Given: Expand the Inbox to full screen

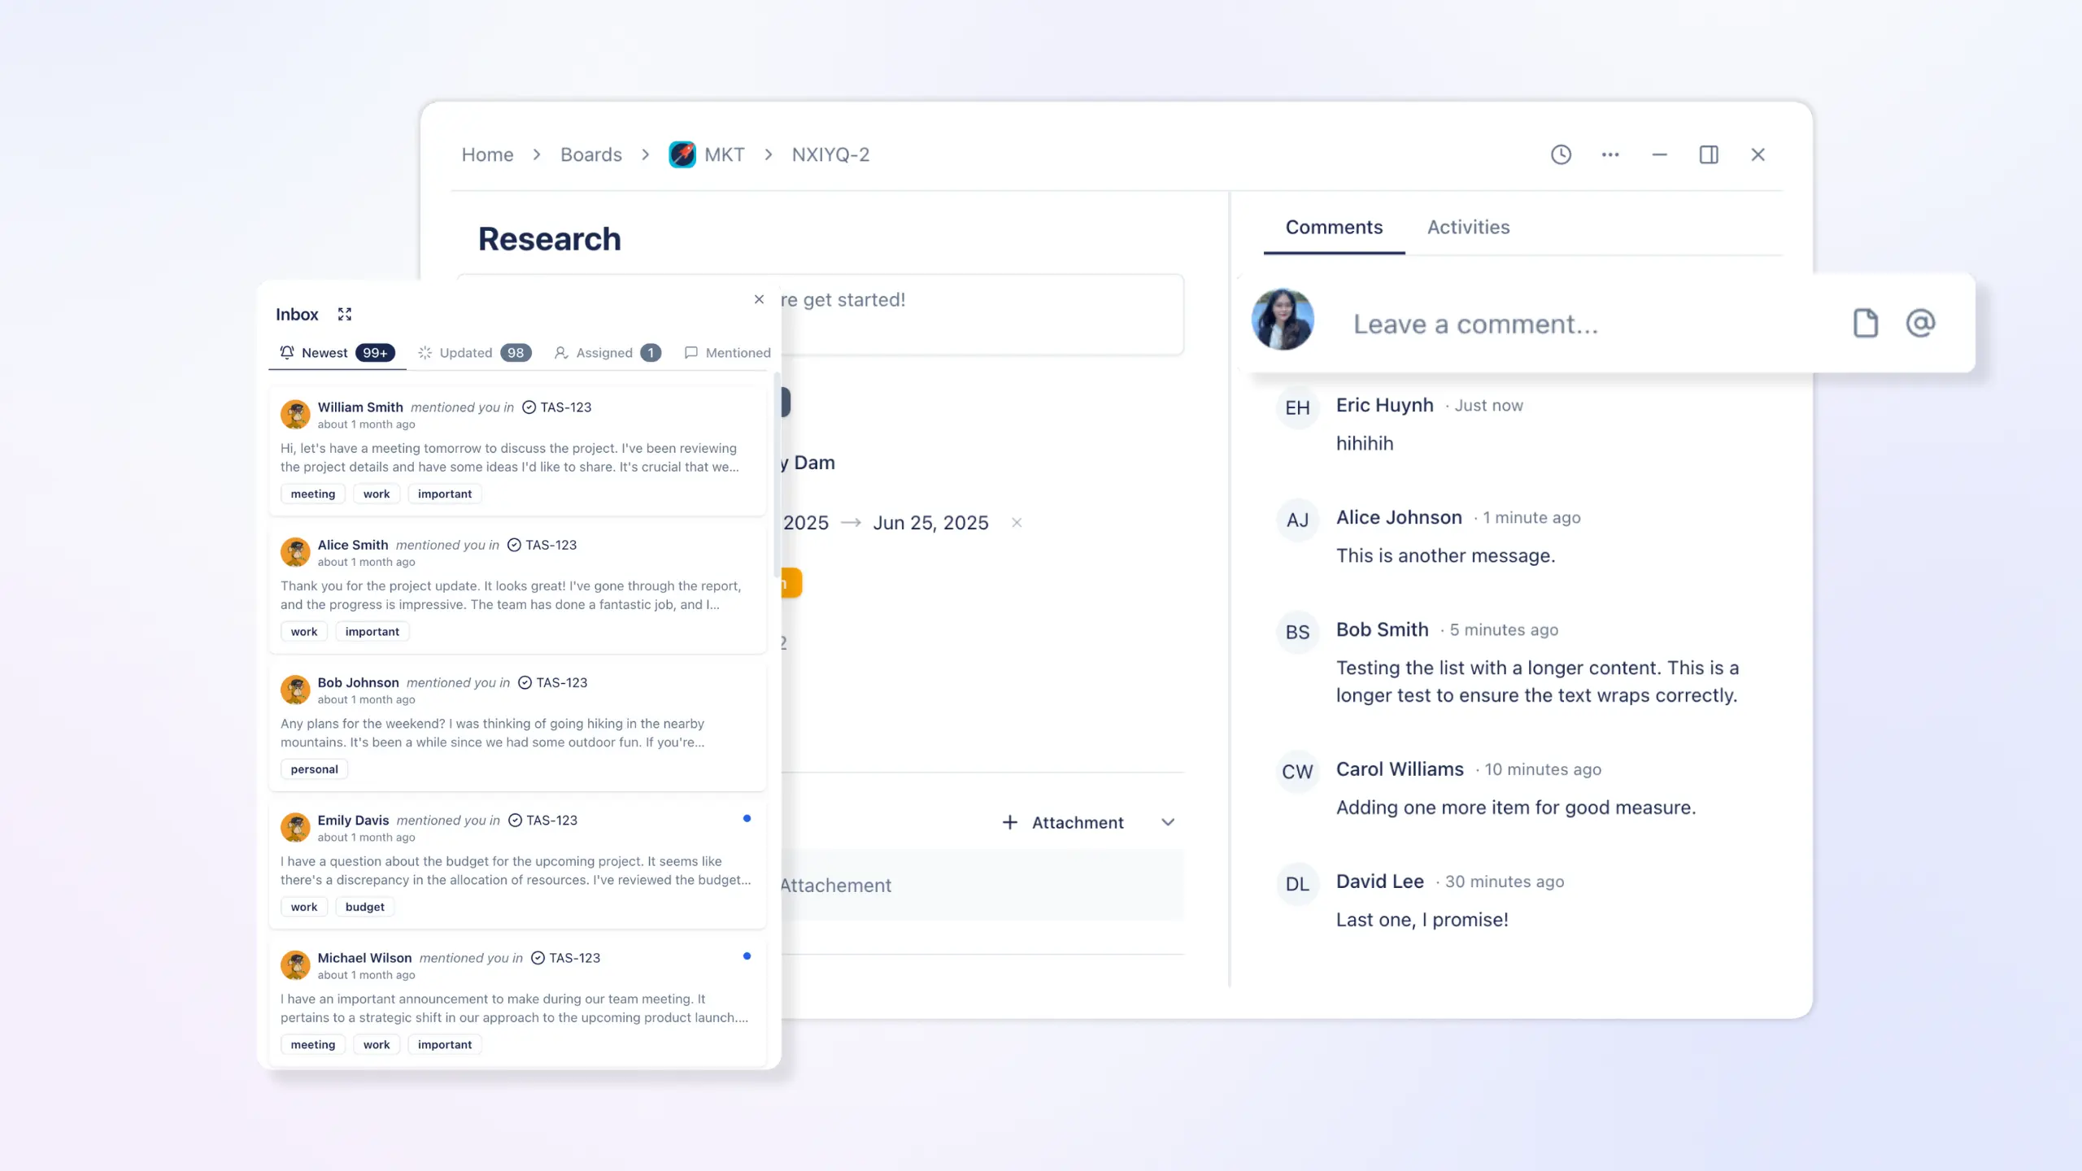Looking at the screenshot, I should point(345,314).
